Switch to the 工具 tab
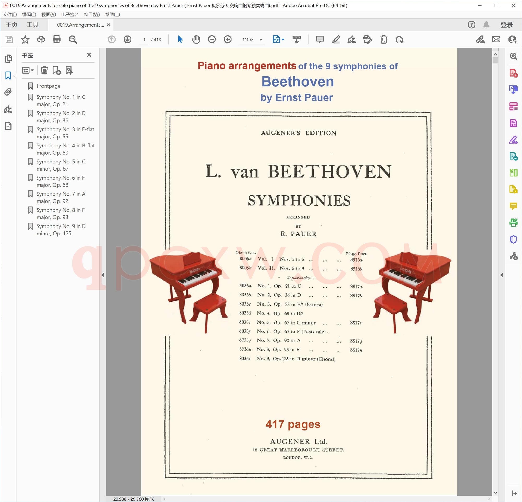Viewport: 522px width, 502px height. pyautogui.click(x=32, y=25)
